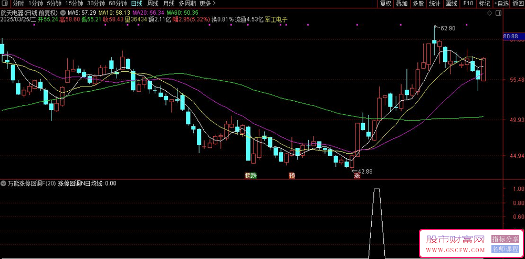Viewport: 525px width, 259px height.
Task: Select the 15分钟 period tab
Action: coord(74,4)
